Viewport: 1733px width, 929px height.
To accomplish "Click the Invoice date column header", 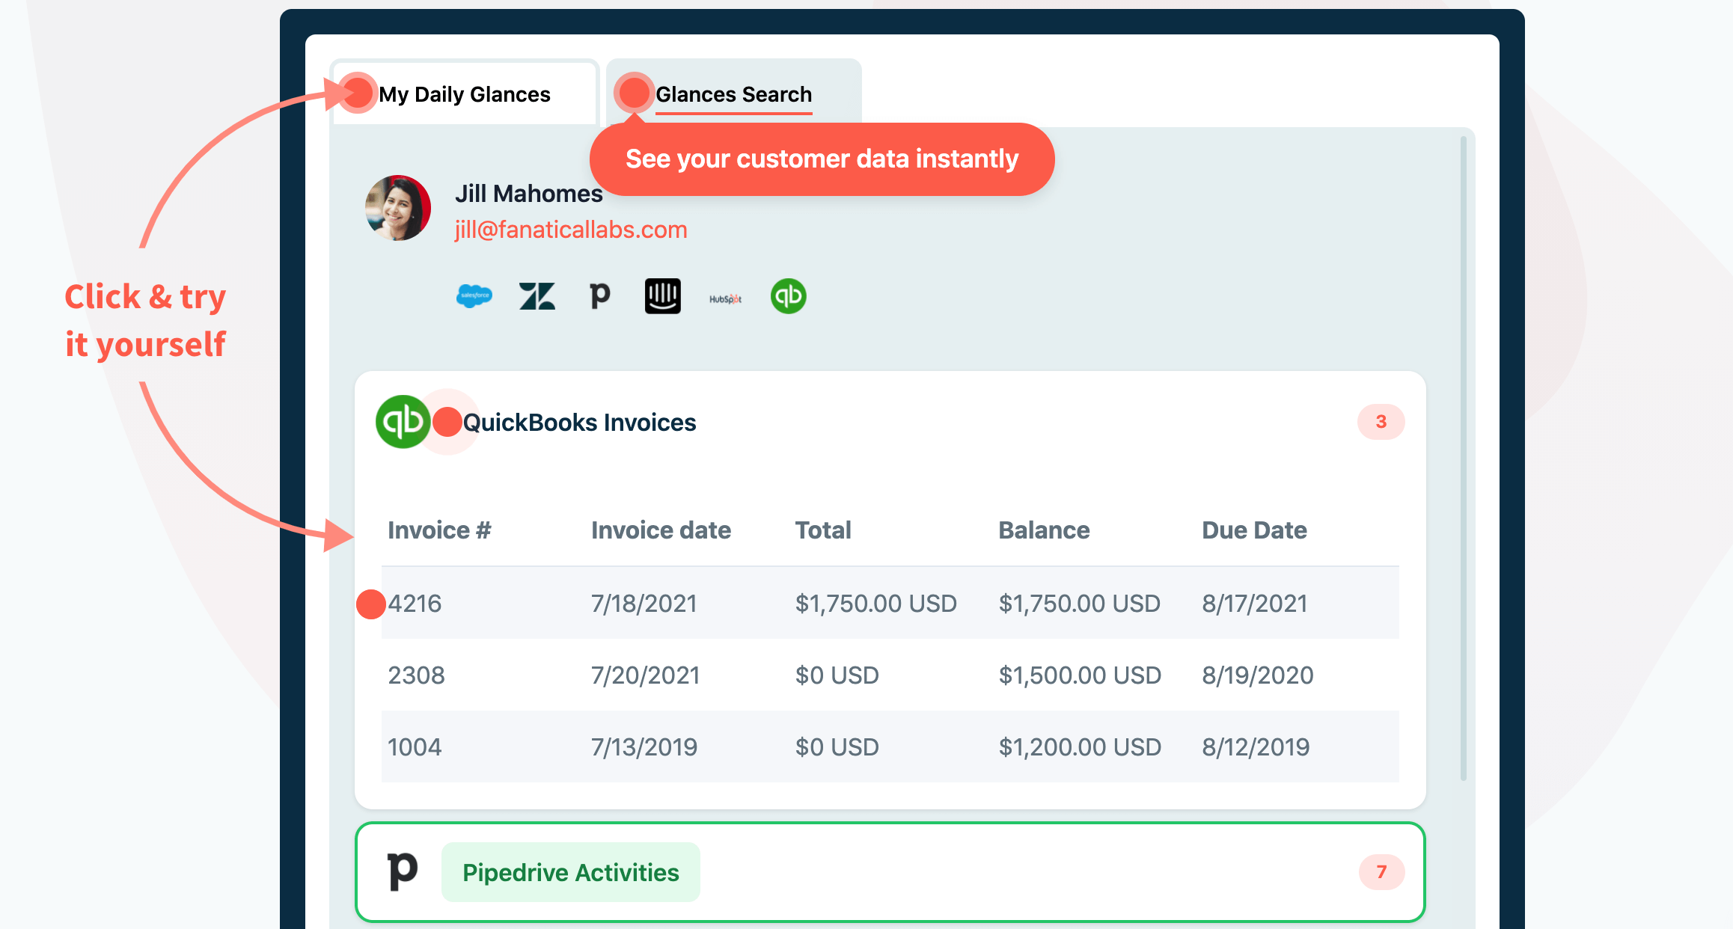I will pyautogui.click(x=661, y=530).
